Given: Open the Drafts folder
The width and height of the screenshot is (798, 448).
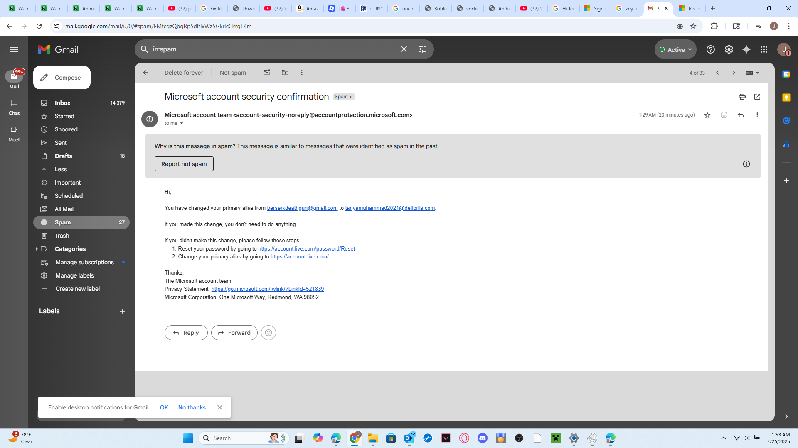Looking at the screenshot, I should (81, 156).
